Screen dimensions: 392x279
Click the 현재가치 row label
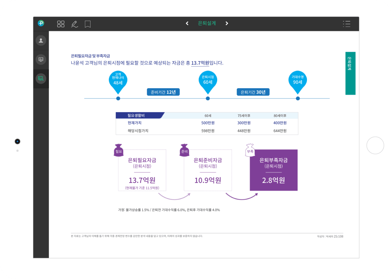tap(135, 123)
